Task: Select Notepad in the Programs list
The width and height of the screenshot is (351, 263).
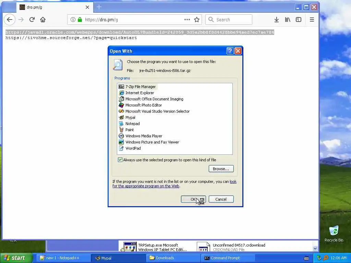Action: point(129,123)
